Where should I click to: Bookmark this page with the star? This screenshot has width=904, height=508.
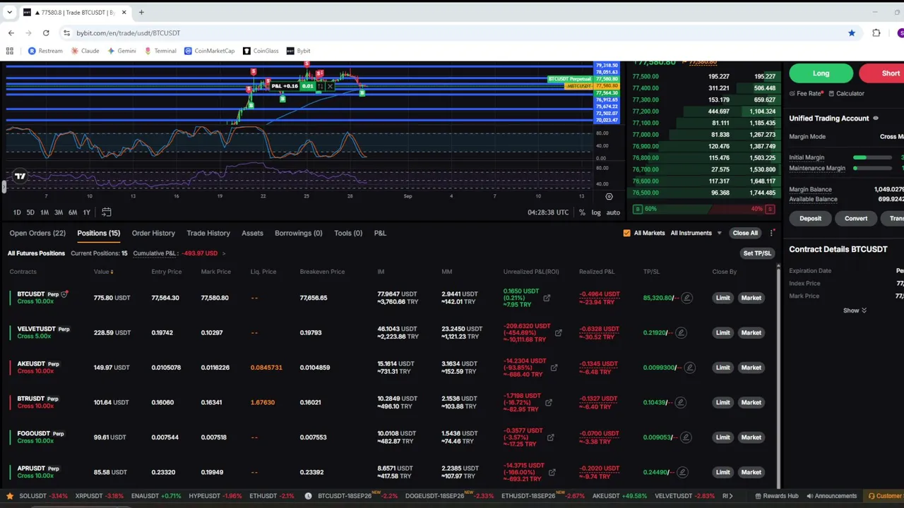coord(852,32)
